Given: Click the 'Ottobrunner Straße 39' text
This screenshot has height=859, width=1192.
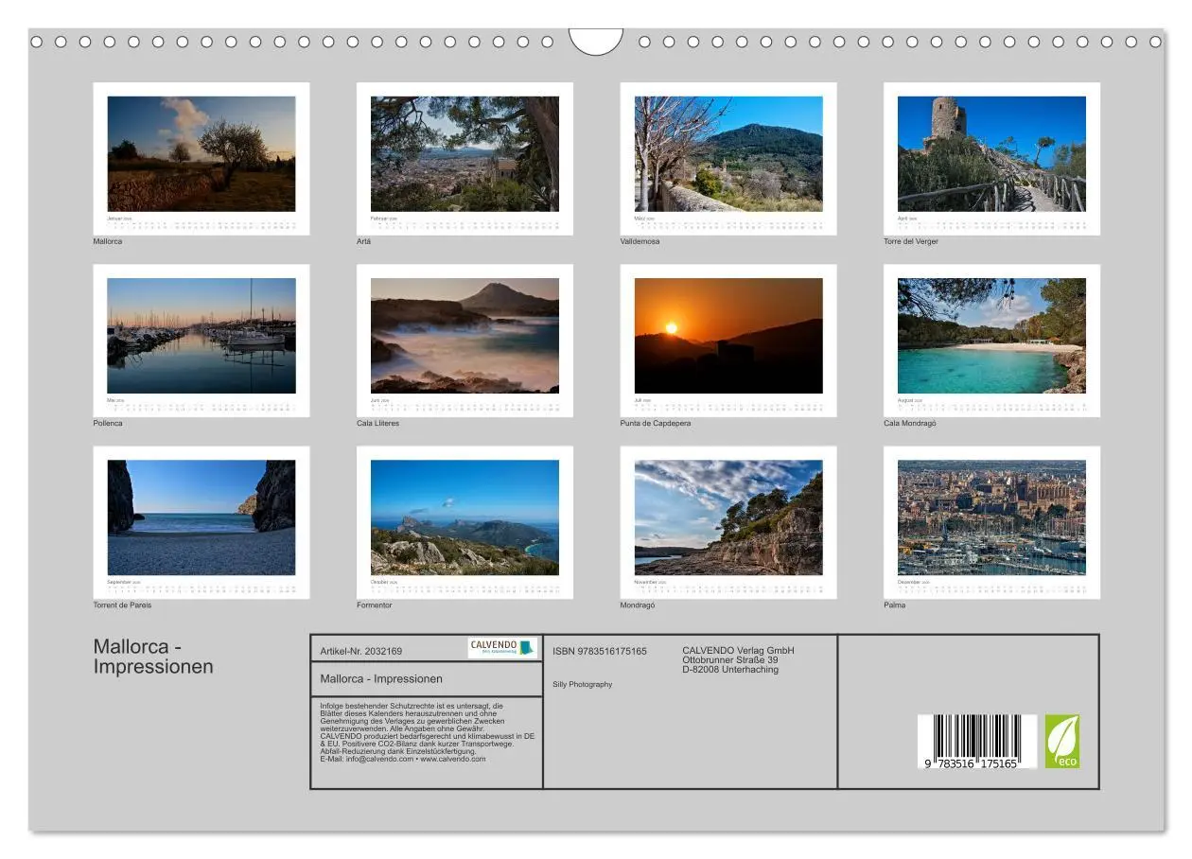Looking at the screenshot, I should coord(730,659).
